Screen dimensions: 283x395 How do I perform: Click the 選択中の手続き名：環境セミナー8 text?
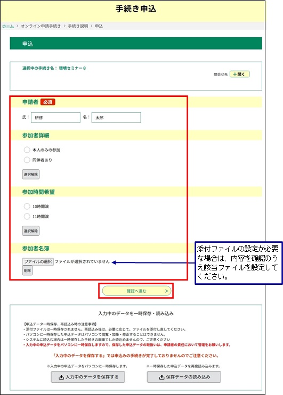(x=54, y=68)
